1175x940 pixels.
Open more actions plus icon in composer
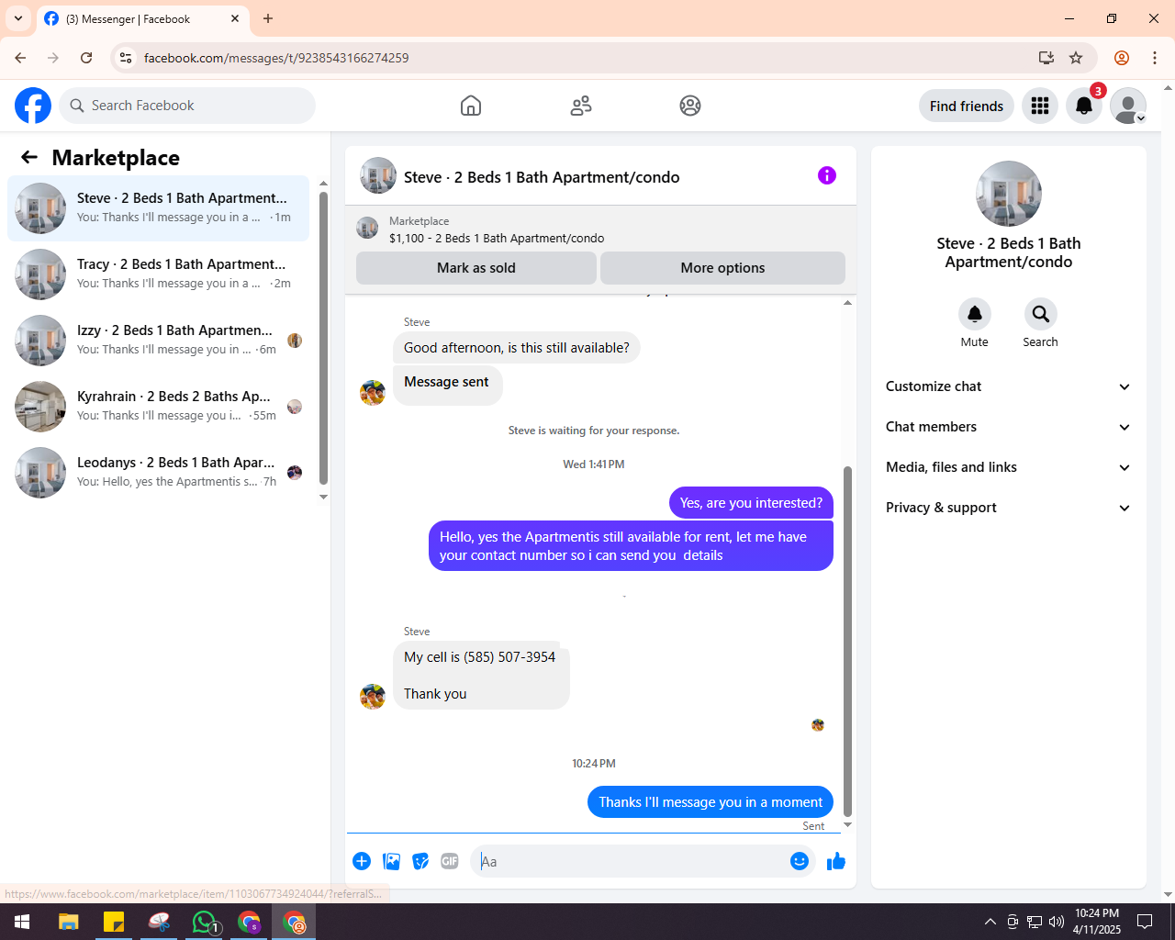tap(362, 861)
